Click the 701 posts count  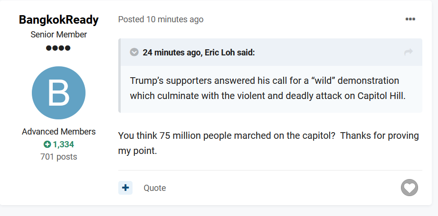(59, 156)
